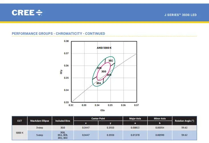Click the ANSI 5000 K chart title
209x143 pixels.
104,48
